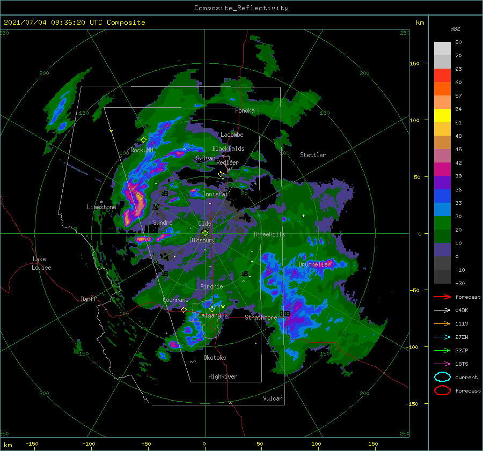The height and width of the screenshot is (451, 483).
Task: Click the km unit label at top right
Action: [x=420, y=23]
